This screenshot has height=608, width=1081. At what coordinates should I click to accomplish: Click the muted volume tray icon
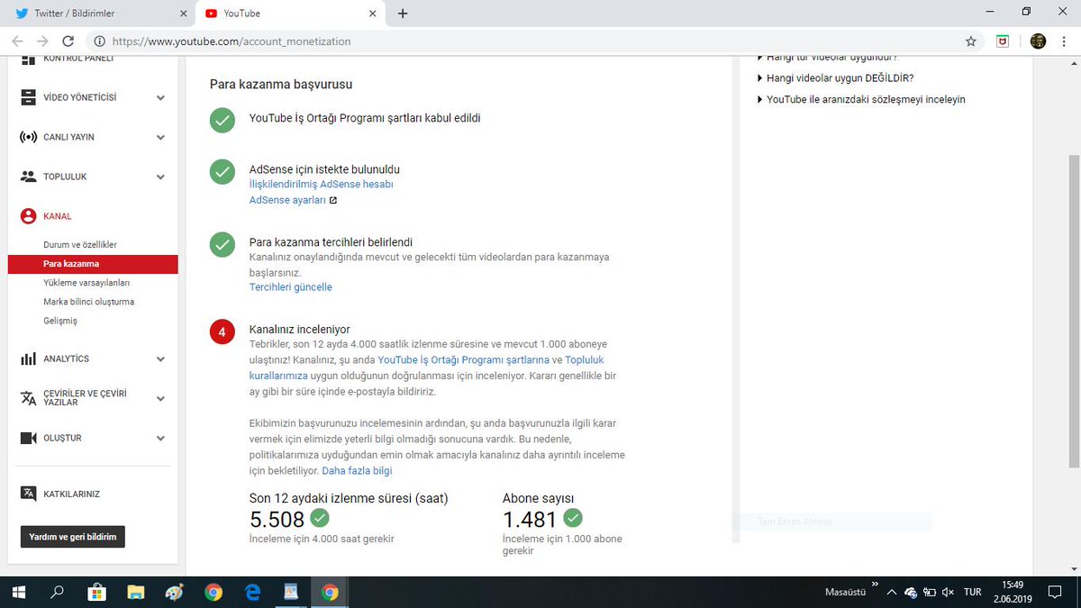click(x=947, y=592)
